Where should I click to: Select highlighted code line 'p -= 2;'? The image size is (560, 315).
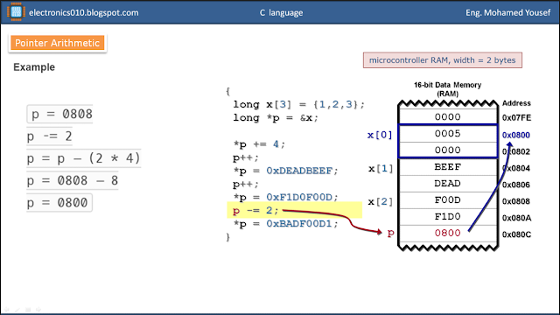point(255,210)
